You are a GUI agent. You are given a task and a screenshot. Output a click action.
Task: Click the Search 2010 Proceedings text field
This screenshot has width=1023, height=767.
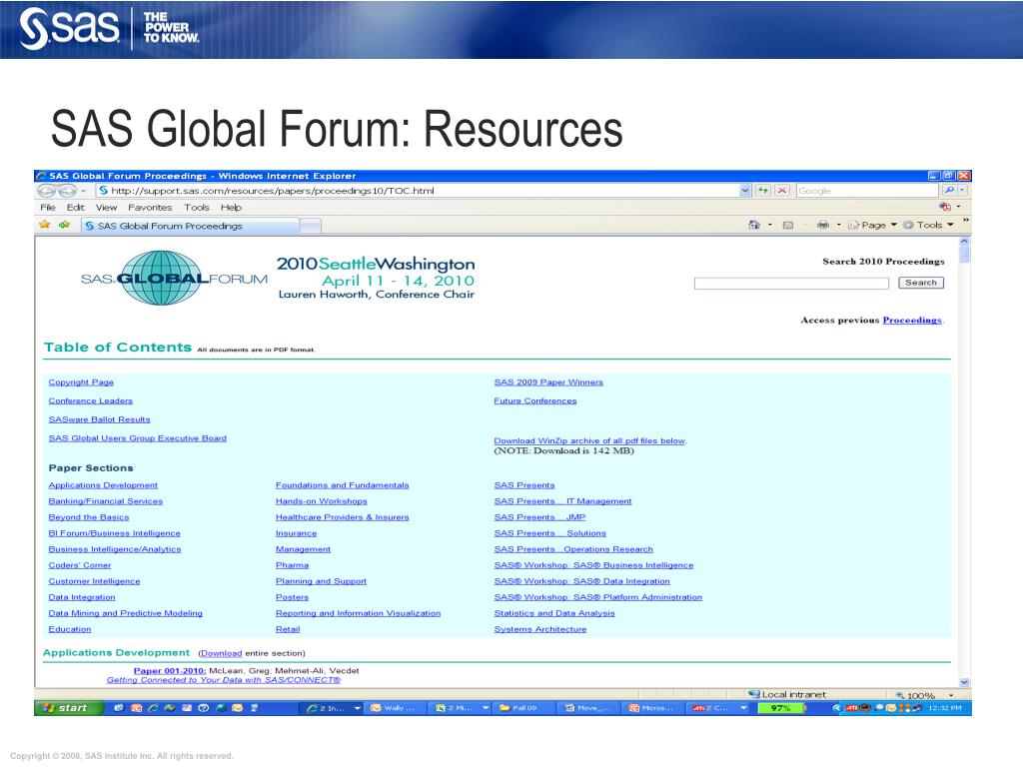[791, 283]
